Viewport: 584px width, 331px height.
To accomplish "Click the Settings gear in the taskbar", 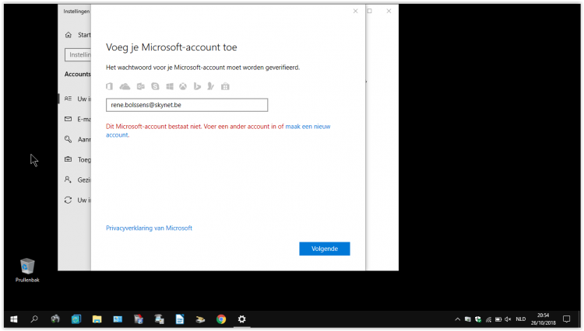I will point(241,319).
